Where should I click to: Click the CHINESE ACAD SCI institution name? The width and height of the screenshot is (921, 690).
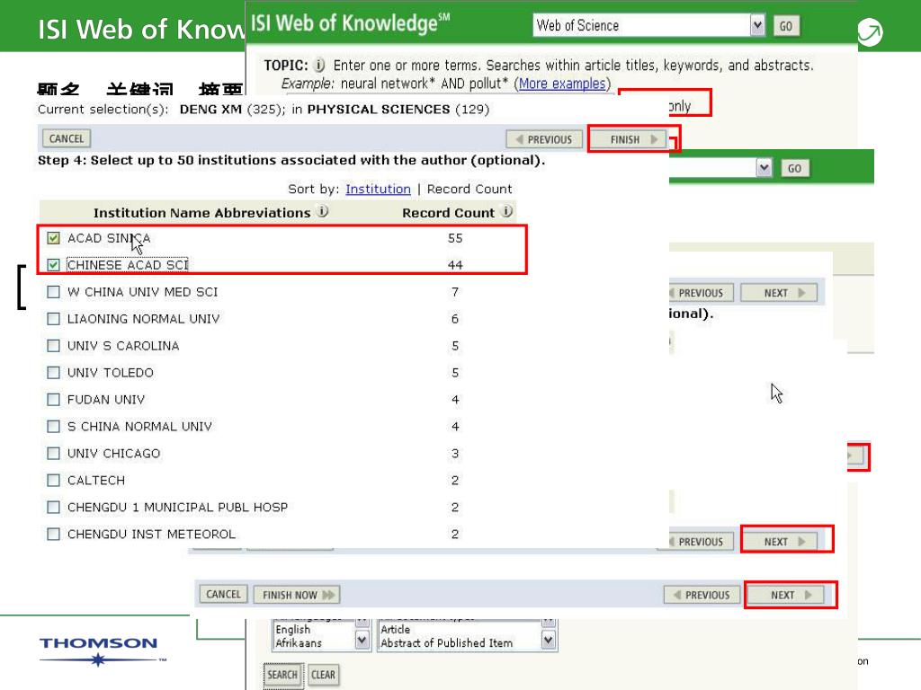tap(128, 265)
